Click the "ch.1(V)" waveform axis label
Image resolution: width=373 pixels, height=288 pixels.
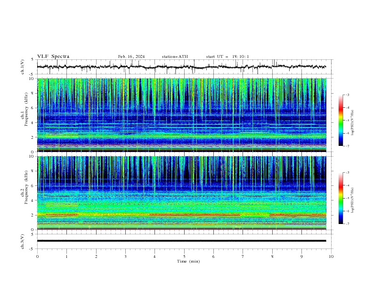[23, 67]
